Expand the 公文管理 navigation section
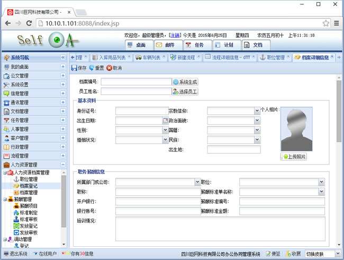The image size is (344, 260). point(63,76)
